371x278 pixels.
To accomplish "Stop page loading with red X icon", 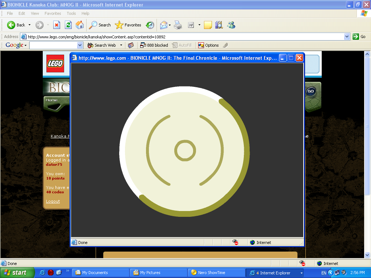I will click(57, 25).
